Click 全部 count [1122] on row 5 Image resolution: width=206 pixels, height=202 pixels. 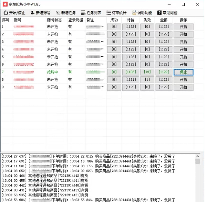[x=164, y=57]
